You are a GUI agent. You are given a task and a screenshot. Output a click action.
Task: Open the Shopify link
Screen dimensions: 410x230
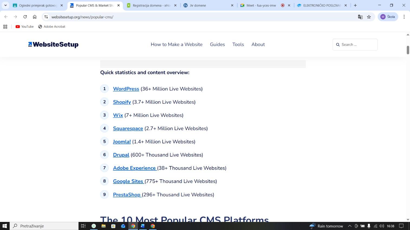122,102
